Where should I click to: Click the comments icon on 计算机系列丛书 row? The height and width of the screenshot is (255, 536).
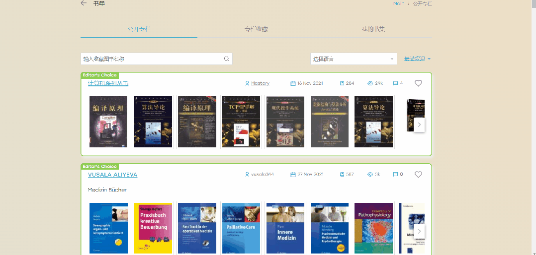click(395, 83)
